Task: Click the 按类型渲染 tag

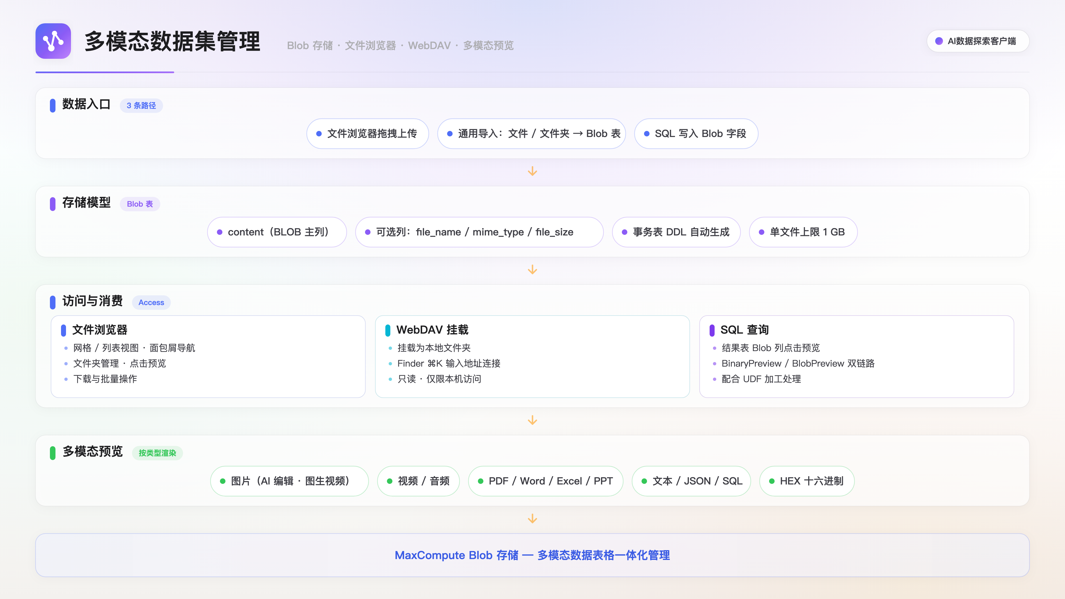Action: coord(158,453)
